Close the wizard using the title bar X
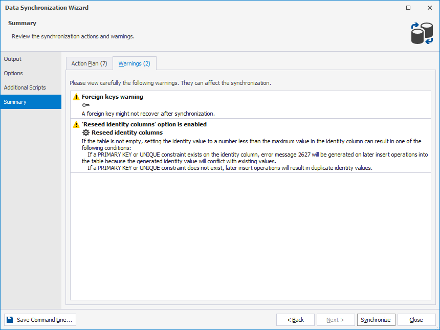Viewport: 440px width, 330px height. pyautogui.click(x=429, y=8)
